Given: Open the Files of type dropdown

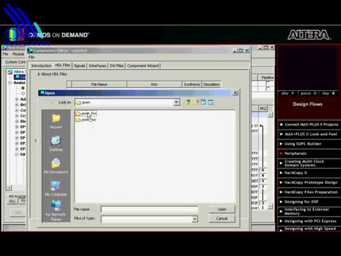Looking at the screenshot, I should [195, 219].
